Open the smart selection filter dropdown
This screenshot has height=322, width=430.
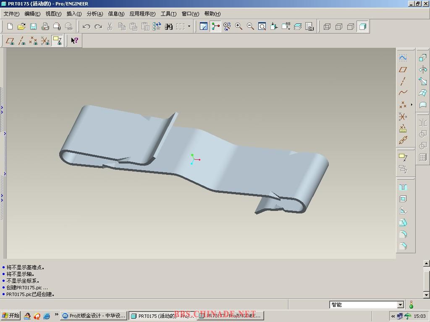[400, 305]
